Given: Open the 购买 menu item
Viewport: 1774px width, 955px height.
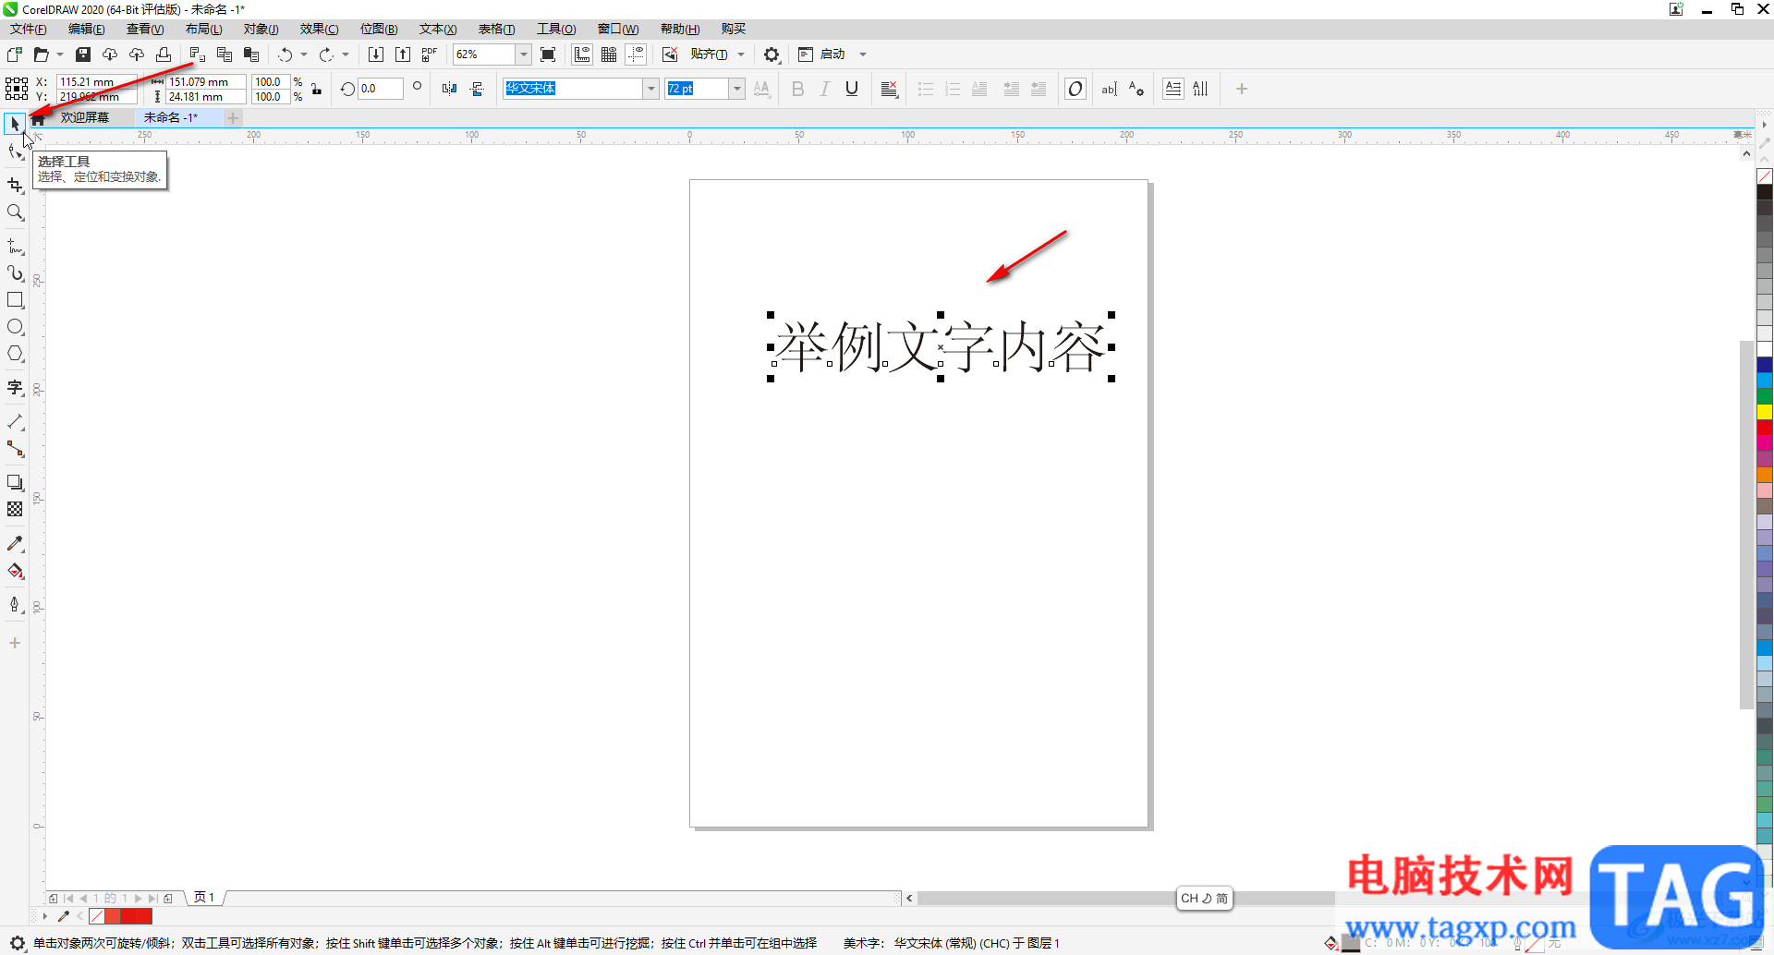Looking at the screenshot, I should pos(734,29).
